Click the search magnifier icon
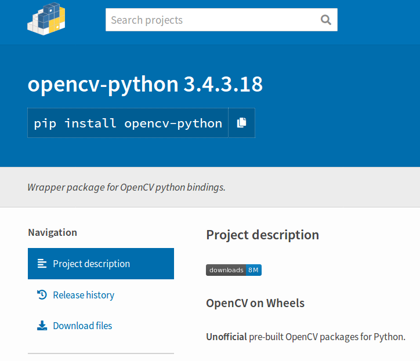Screen dimensions: 420x361 (x=325, y=20)
